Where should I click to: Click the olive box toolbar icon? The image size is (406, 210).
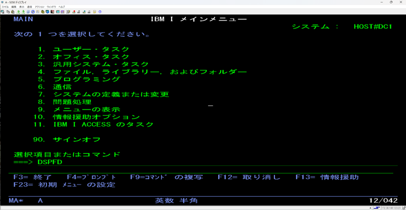[x=43, y=12]
